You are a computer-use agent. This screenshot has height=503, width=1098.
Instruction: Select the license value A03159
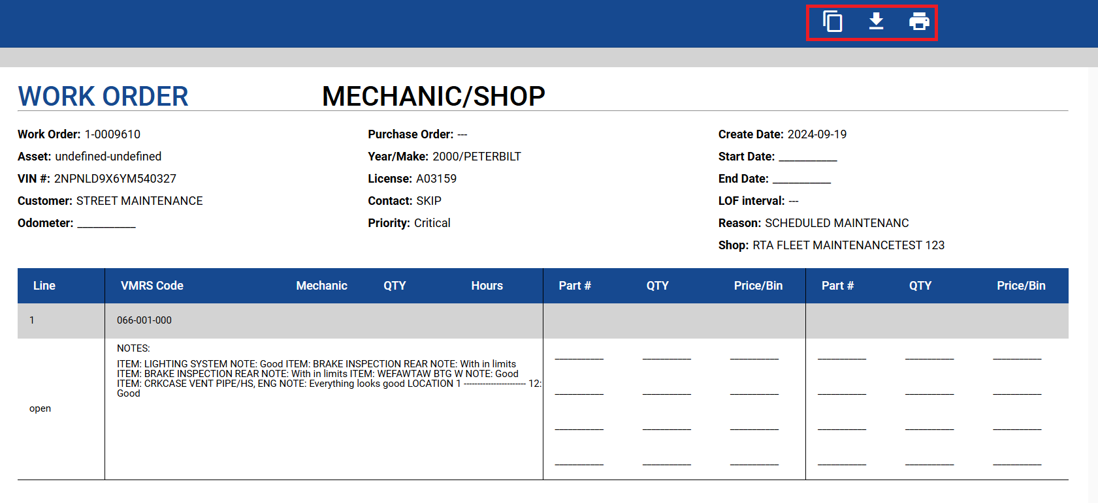coord(436,179)
